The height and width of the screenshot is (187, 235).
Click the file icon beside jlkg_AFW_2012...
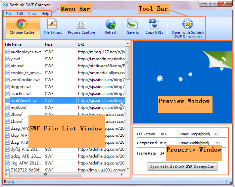(7, 163)
